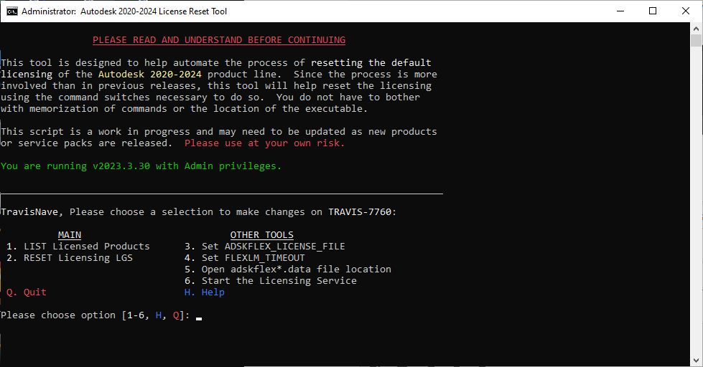703x367 pixels.
Task: Click the red Q. Quit option
Action: 27,292
